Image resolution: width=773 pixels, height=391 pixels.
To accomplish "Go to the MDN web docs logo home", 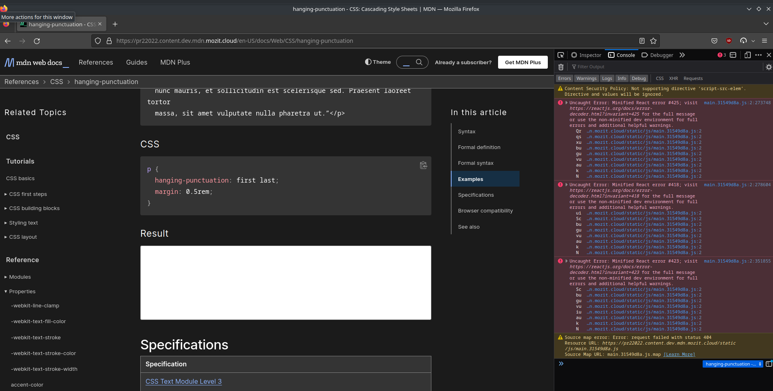I will [x=36, y=63].
